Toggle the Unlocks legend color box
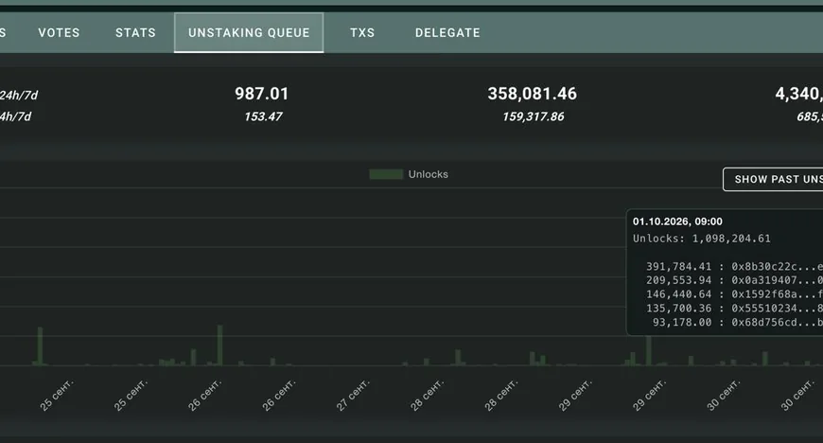The width and height of the screenshot is (823, 443). [x=386, y=174]
